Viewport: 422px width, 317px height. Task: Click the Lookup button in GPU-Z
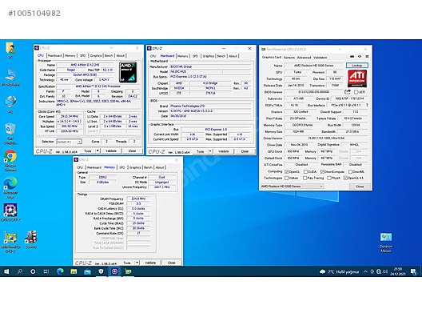(357, 66)
